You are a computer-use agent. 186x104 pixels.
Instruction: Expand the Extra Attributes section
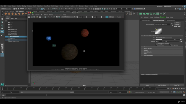click(142, 55)
